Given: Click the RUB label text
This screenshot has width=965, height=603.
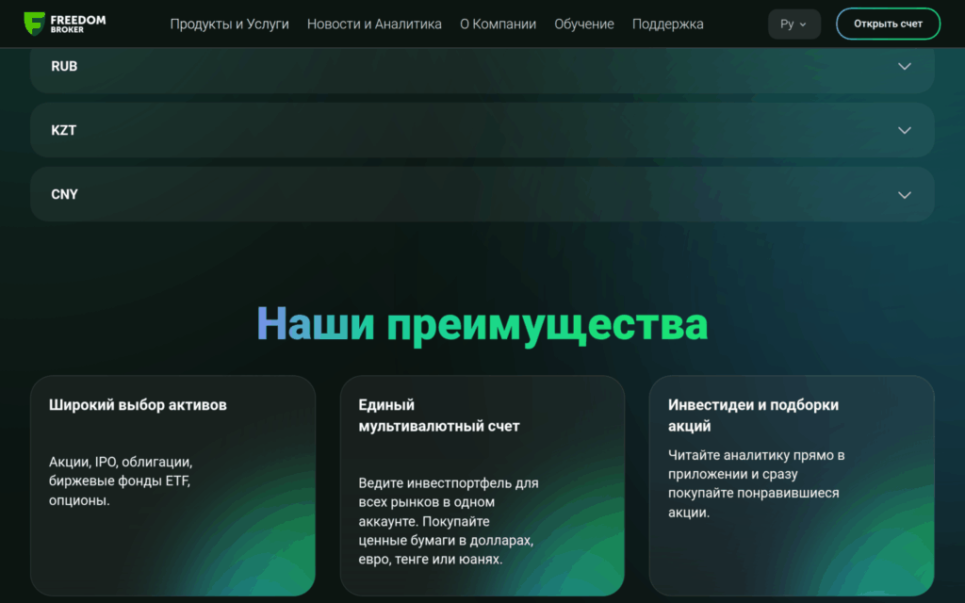Looking at the screenshot, I should pyautogui.click(x=64, y=67).
